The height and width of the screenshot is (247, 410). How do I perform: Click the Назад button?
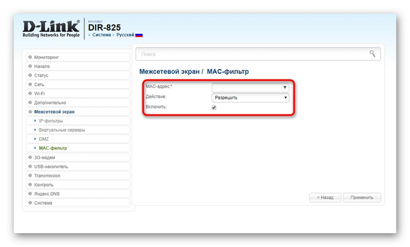click(x=325, y=197)
